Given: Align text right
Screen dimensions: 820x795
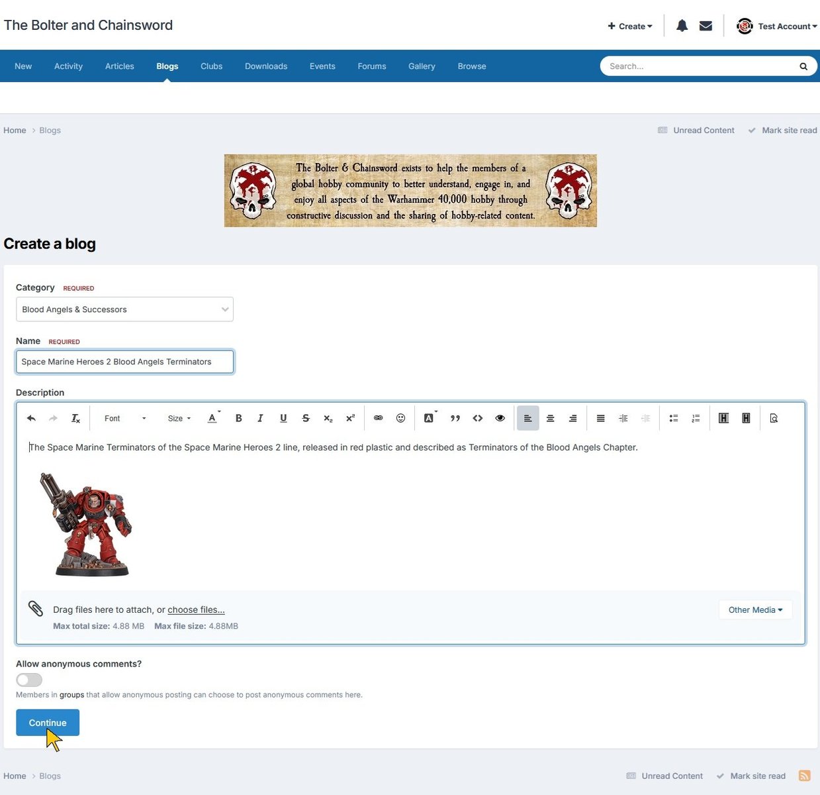Looking at the screenshot, I should coord(573,418).
